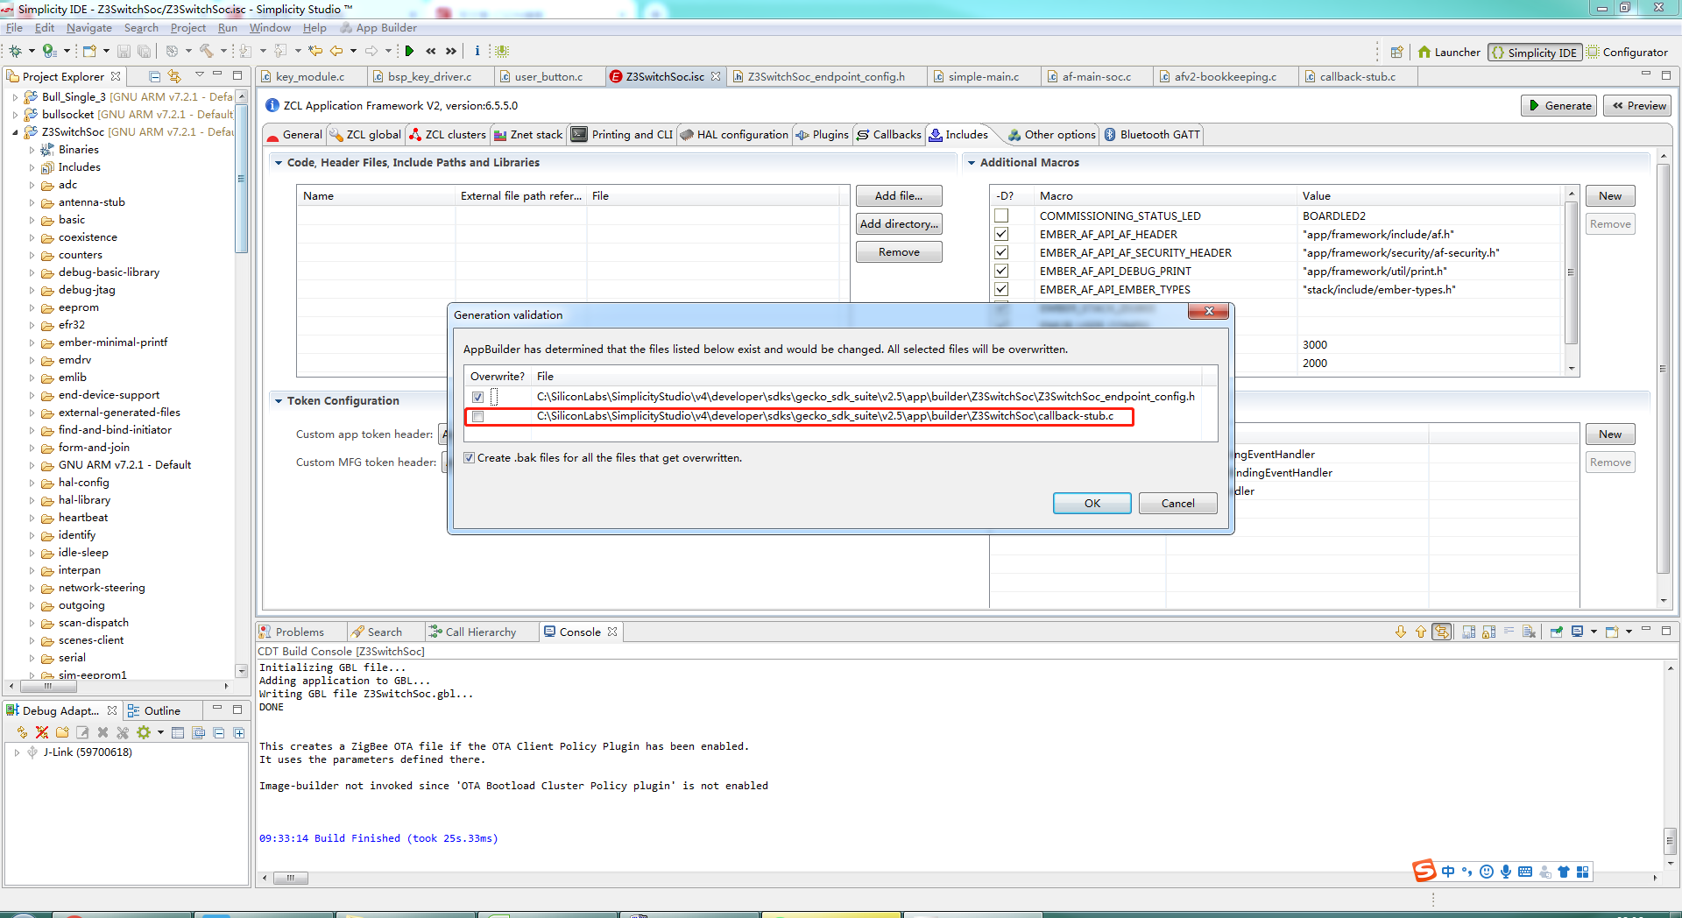
Task: Click the blue info icon in toolbar
Action: 477,51
